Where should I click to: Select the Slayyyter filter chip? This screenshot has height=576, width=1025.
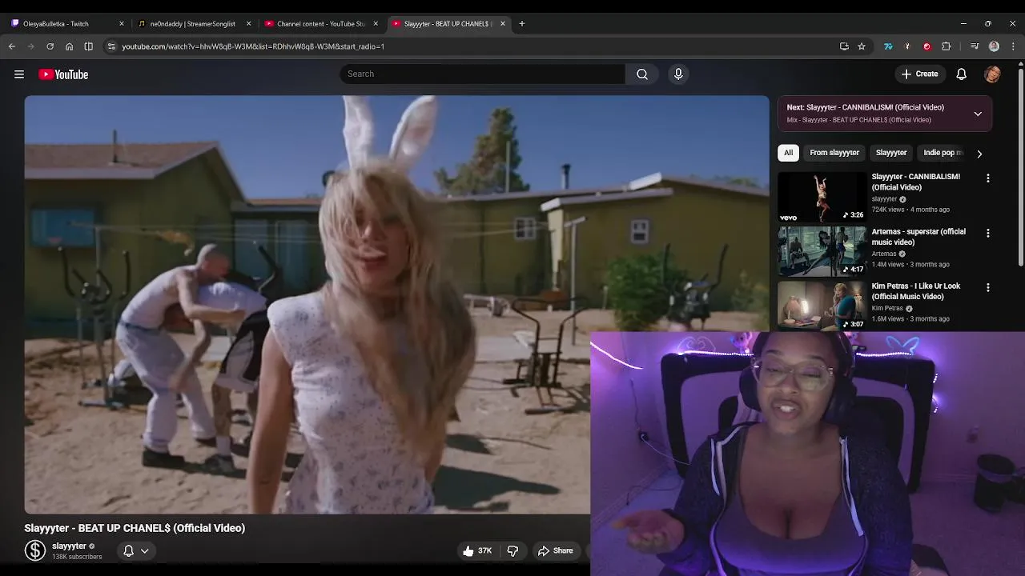[891, 153]
